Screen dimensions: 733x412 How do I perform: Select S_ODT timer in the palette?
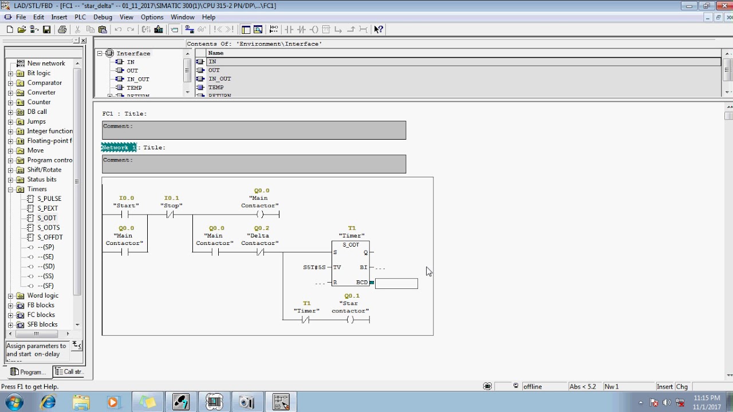pos(47,218)
